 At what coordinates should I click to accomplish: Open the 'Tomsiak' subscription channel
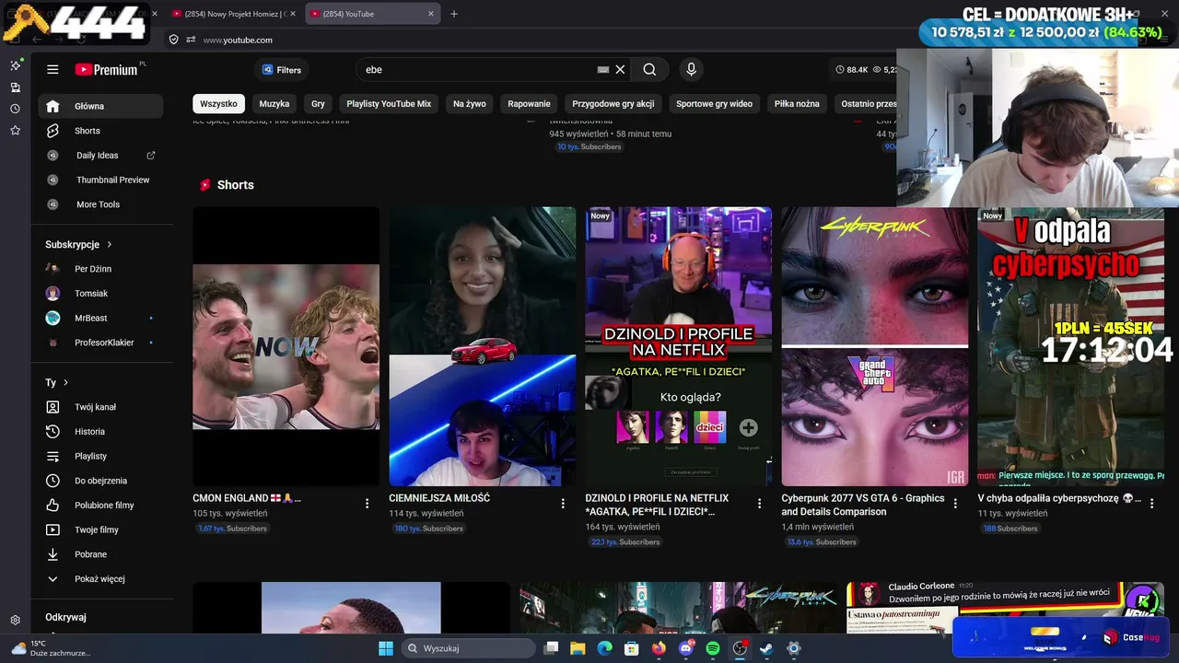pos(100,294)
